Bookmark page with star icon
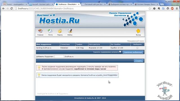This screenshot has width=180, height=101. pyautogui.click(x=150, y=9)
